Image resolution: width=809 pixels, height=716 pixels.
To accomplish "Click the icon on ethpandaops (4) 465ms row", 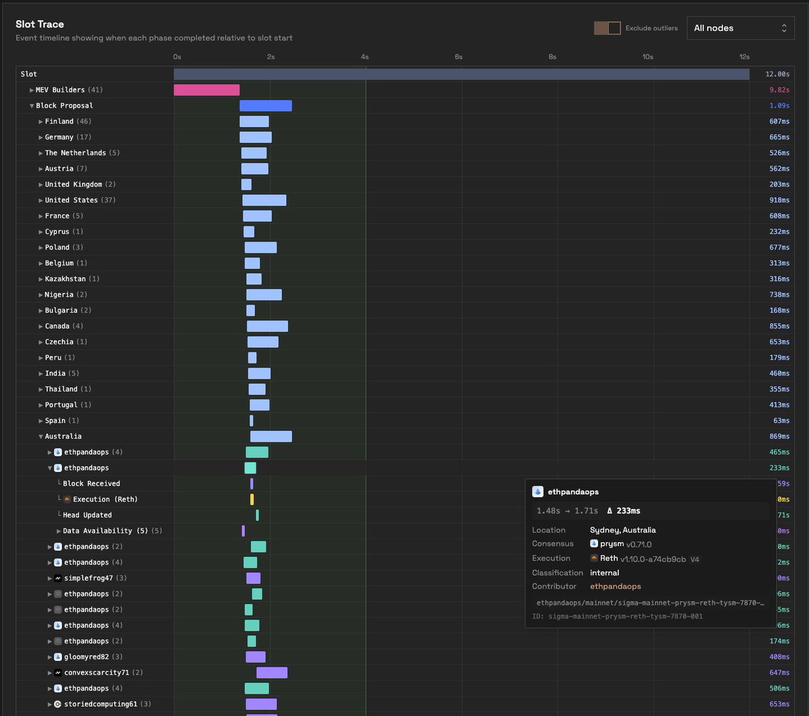I will click(58, 452).
